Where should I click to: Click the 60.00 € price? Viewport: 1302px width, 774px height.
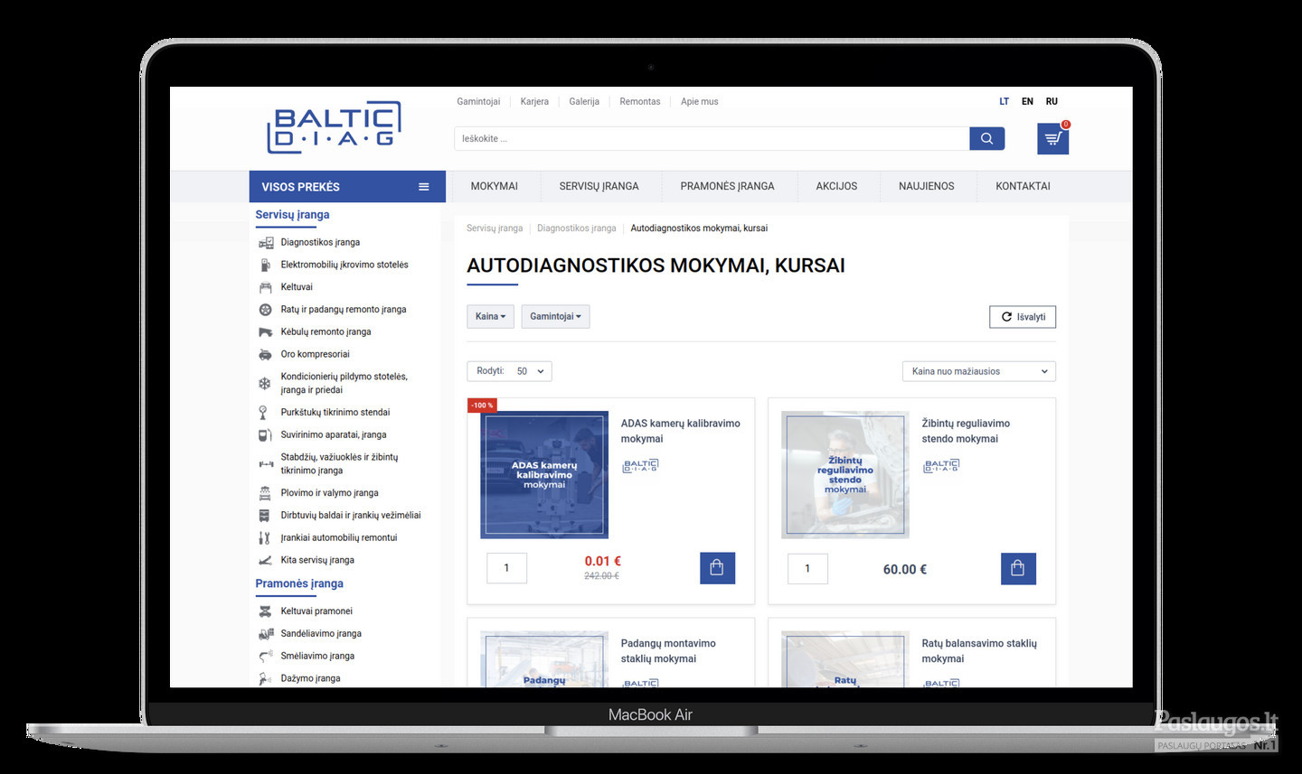pos(905,569)
